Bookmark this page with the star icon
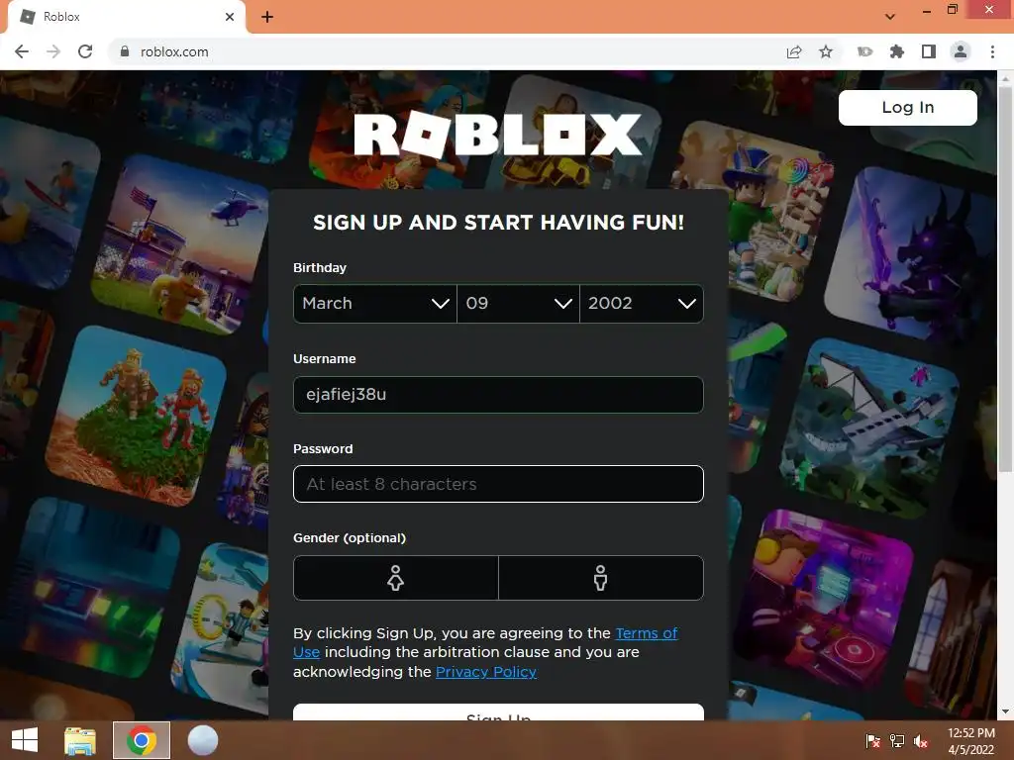This screenshot has width=1014, height=760. pyautogui.click(x=826, y=51)
